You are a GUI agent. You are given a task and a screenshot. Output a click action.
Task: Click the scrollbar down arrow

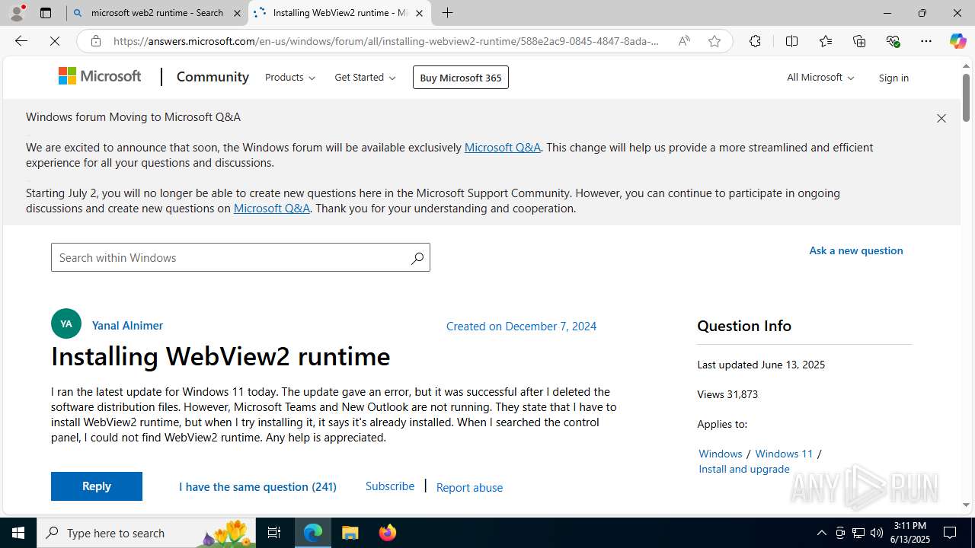coord(966,505)
